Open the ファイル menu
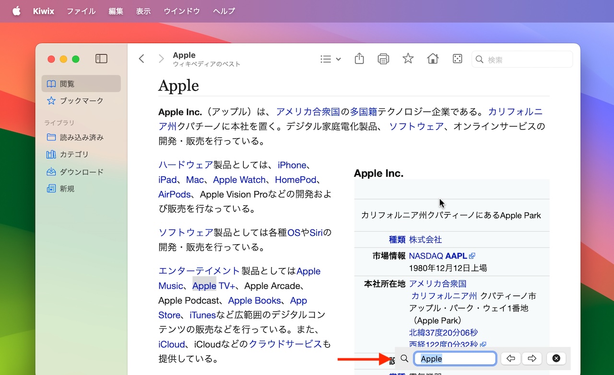 click(81, 11)
